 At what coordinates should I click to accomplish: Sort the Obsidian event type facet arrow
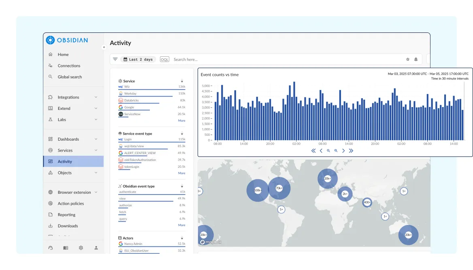(x=182, y=186)
